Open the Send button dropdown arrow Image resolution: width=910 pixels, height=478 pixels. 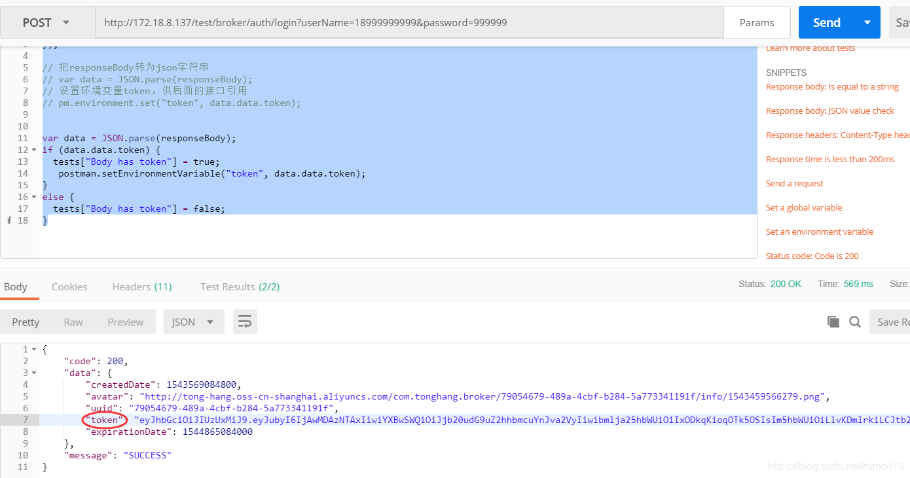pyautogui.click(x=867, y=22)
